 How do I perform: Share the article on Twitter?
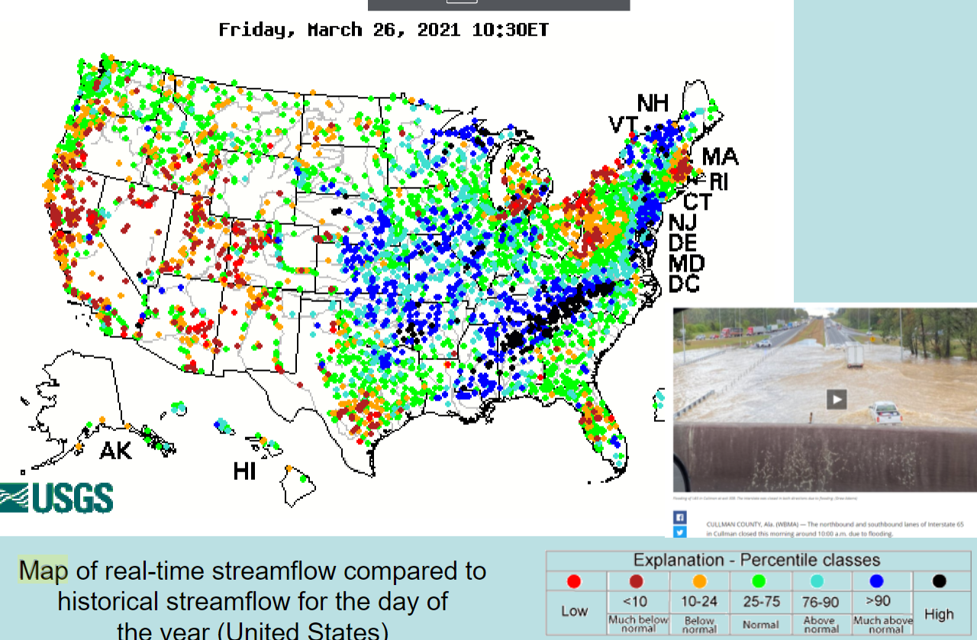click(x=679, y=532)
